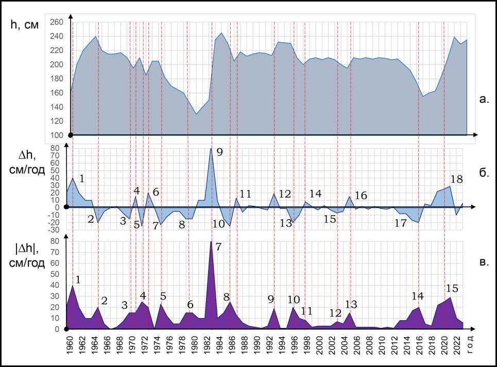Click the -10 tick label on the Δh axis

pos(53,215)
